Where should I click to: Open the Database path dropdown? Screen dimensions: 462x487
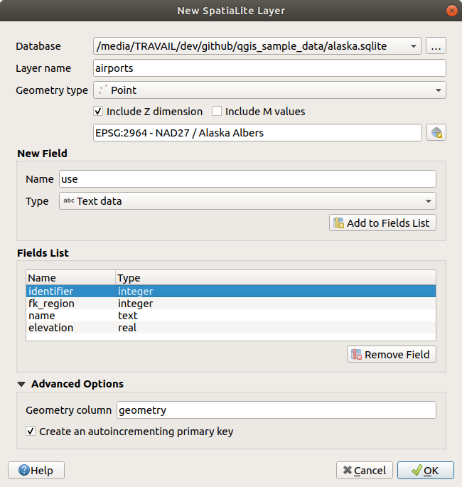413,46
